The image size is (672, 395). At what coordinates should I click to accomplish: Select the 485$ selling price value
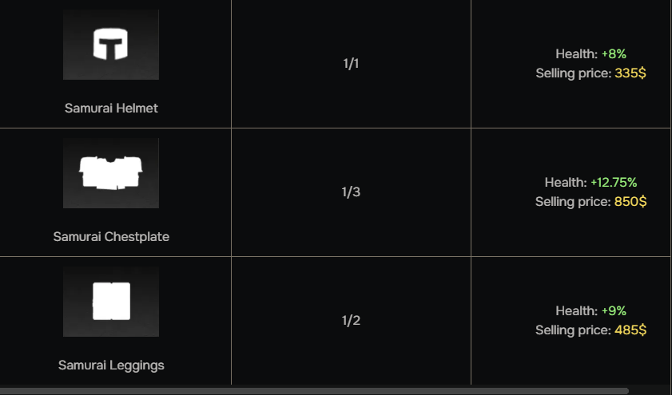[x=630, y=330]
